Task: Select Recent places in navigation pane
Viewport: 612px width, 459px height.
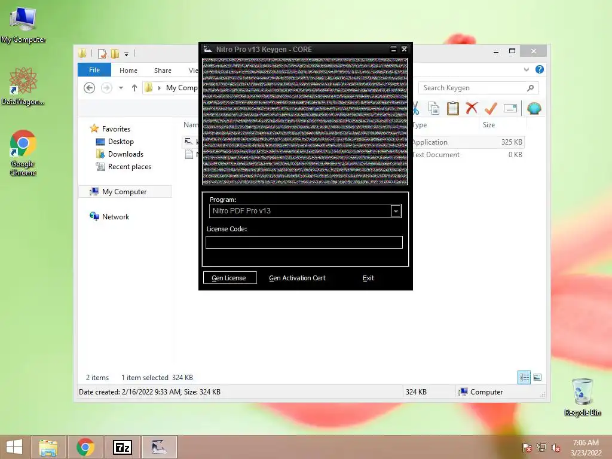Action: click(x=130, y=167)
